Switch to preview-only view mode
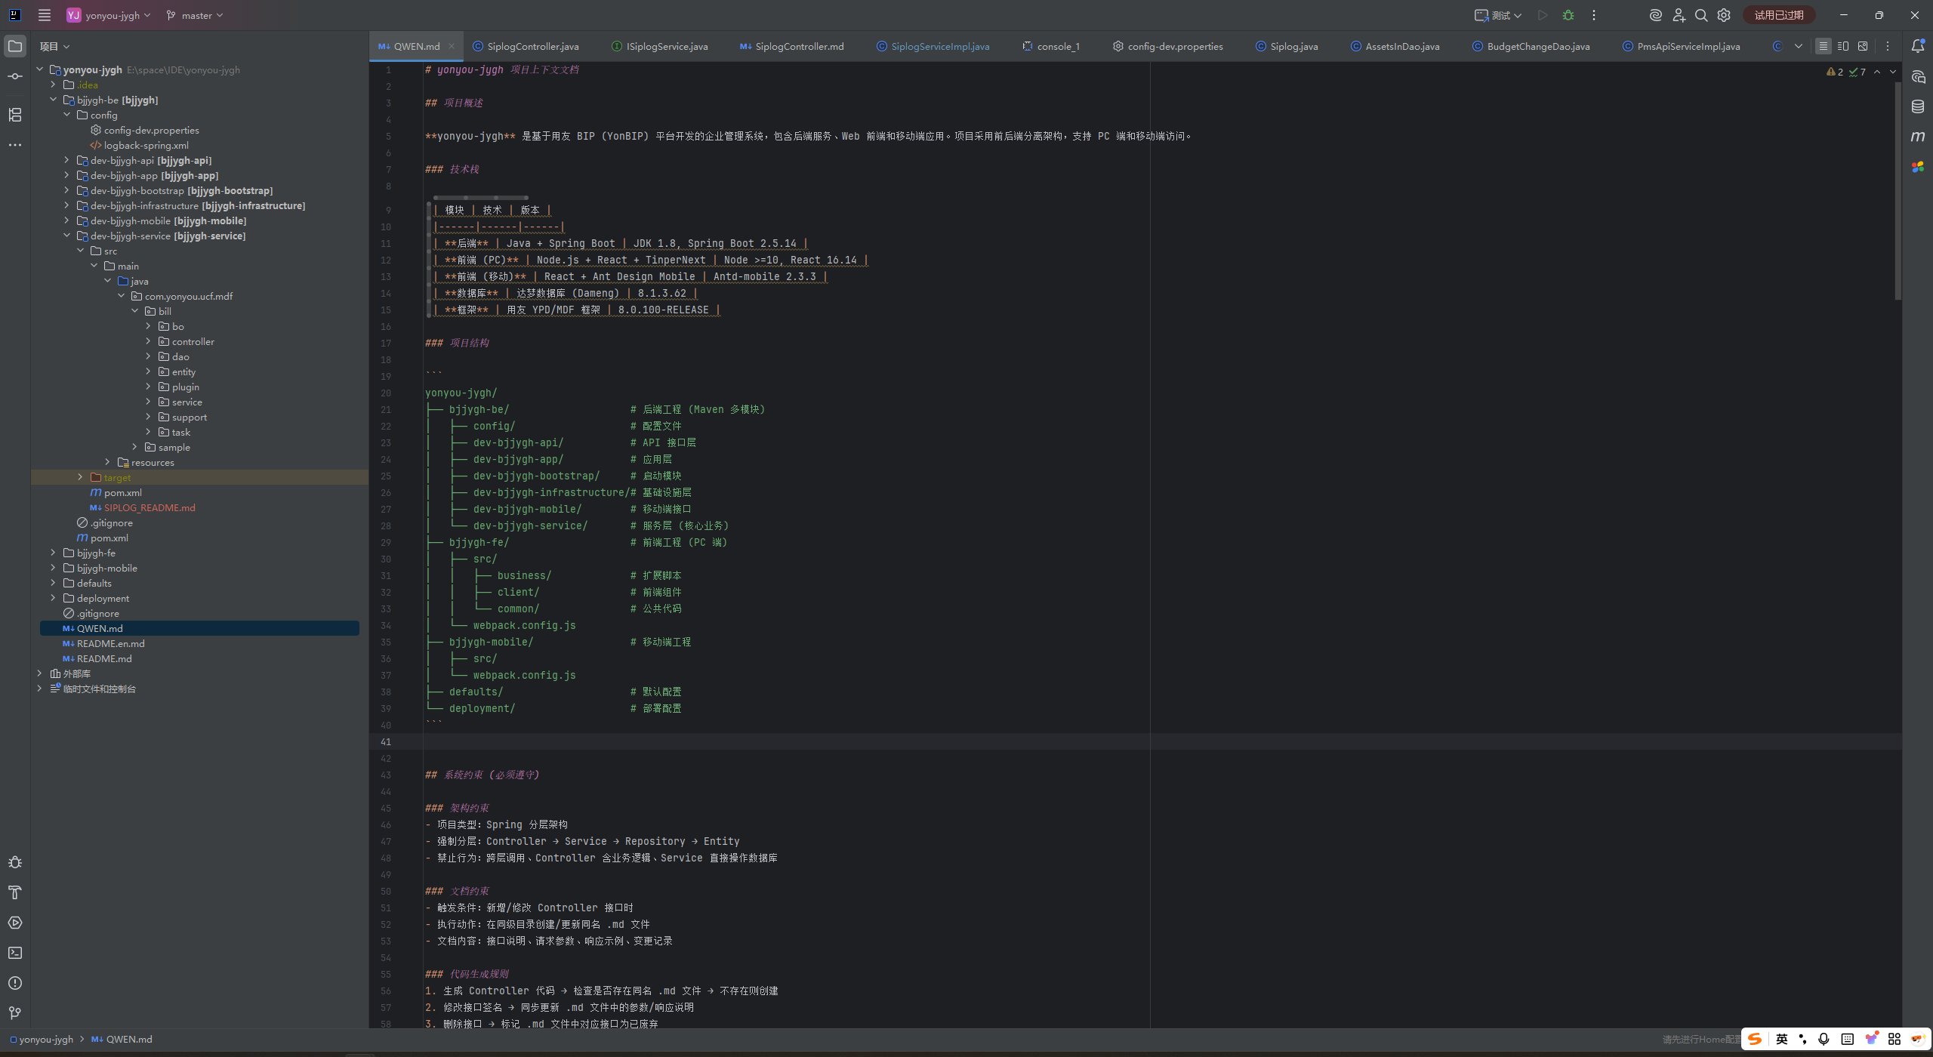The height and width of the screenshot is (1057, 1933). point(1863,46)
